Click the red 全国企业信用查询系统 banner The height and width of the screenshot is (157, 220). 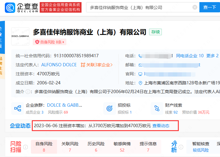point(61,8)
